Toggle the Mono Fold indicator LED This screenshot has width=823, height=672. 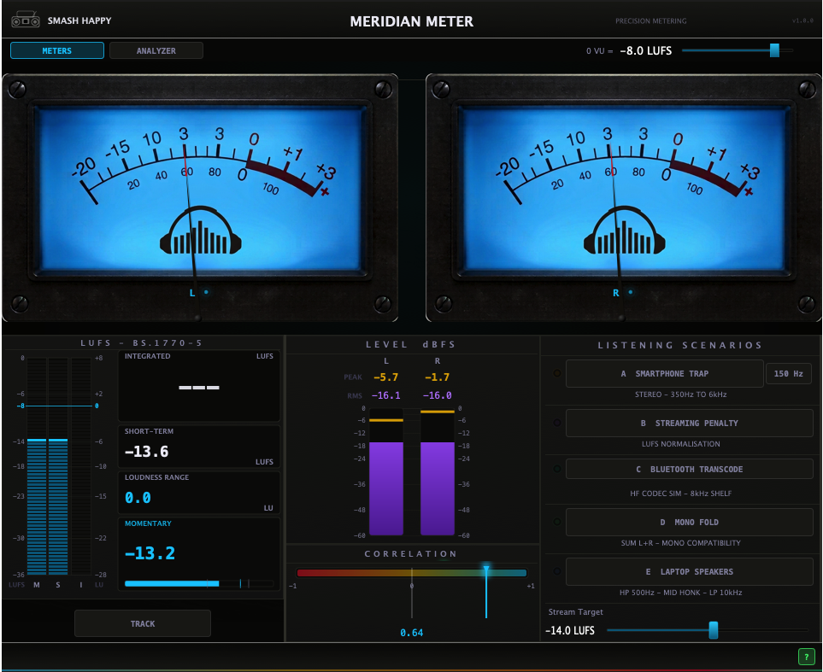click(557, 522)
